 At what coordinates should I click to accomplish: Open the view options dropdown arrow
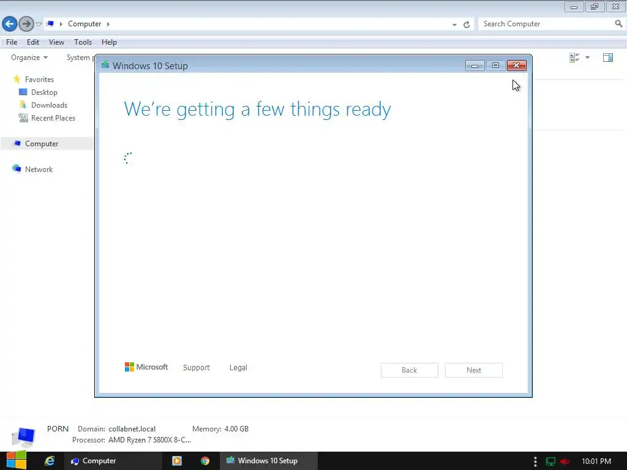[587, 58]
